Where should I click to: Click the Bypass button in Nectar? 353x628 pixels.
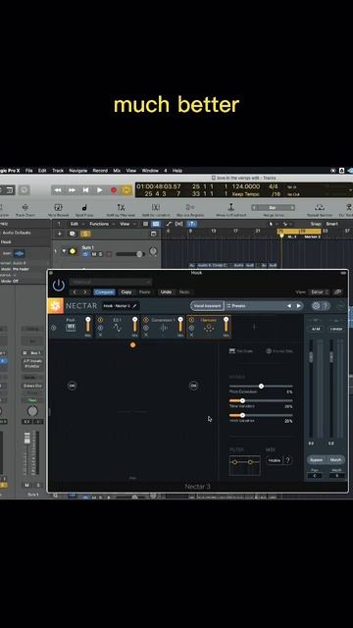tap(316, 460)
